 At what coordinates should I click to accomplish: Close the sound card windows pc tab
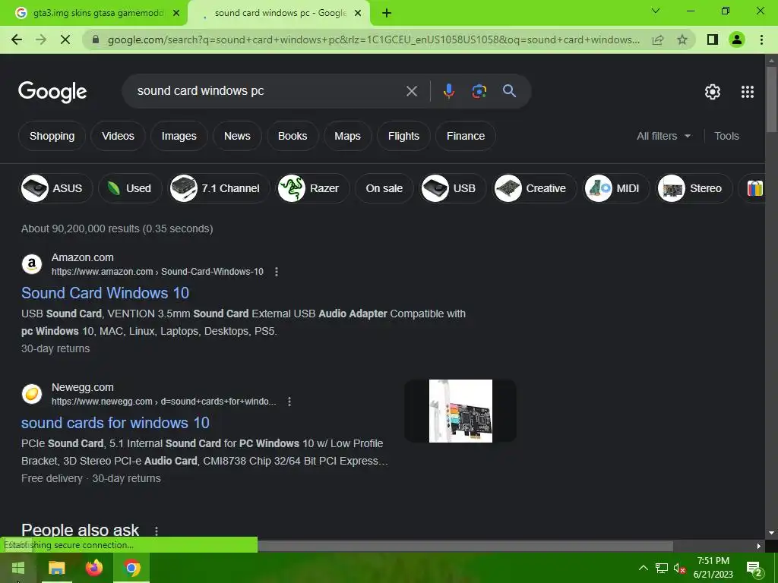click(358, 14)
